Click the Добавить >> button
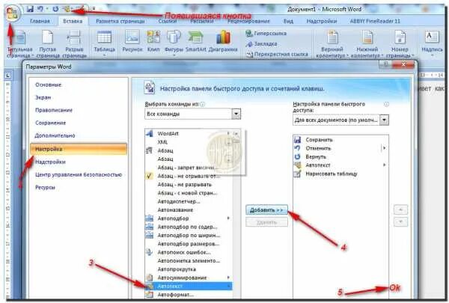449x303 pixels. pos(266,210)
